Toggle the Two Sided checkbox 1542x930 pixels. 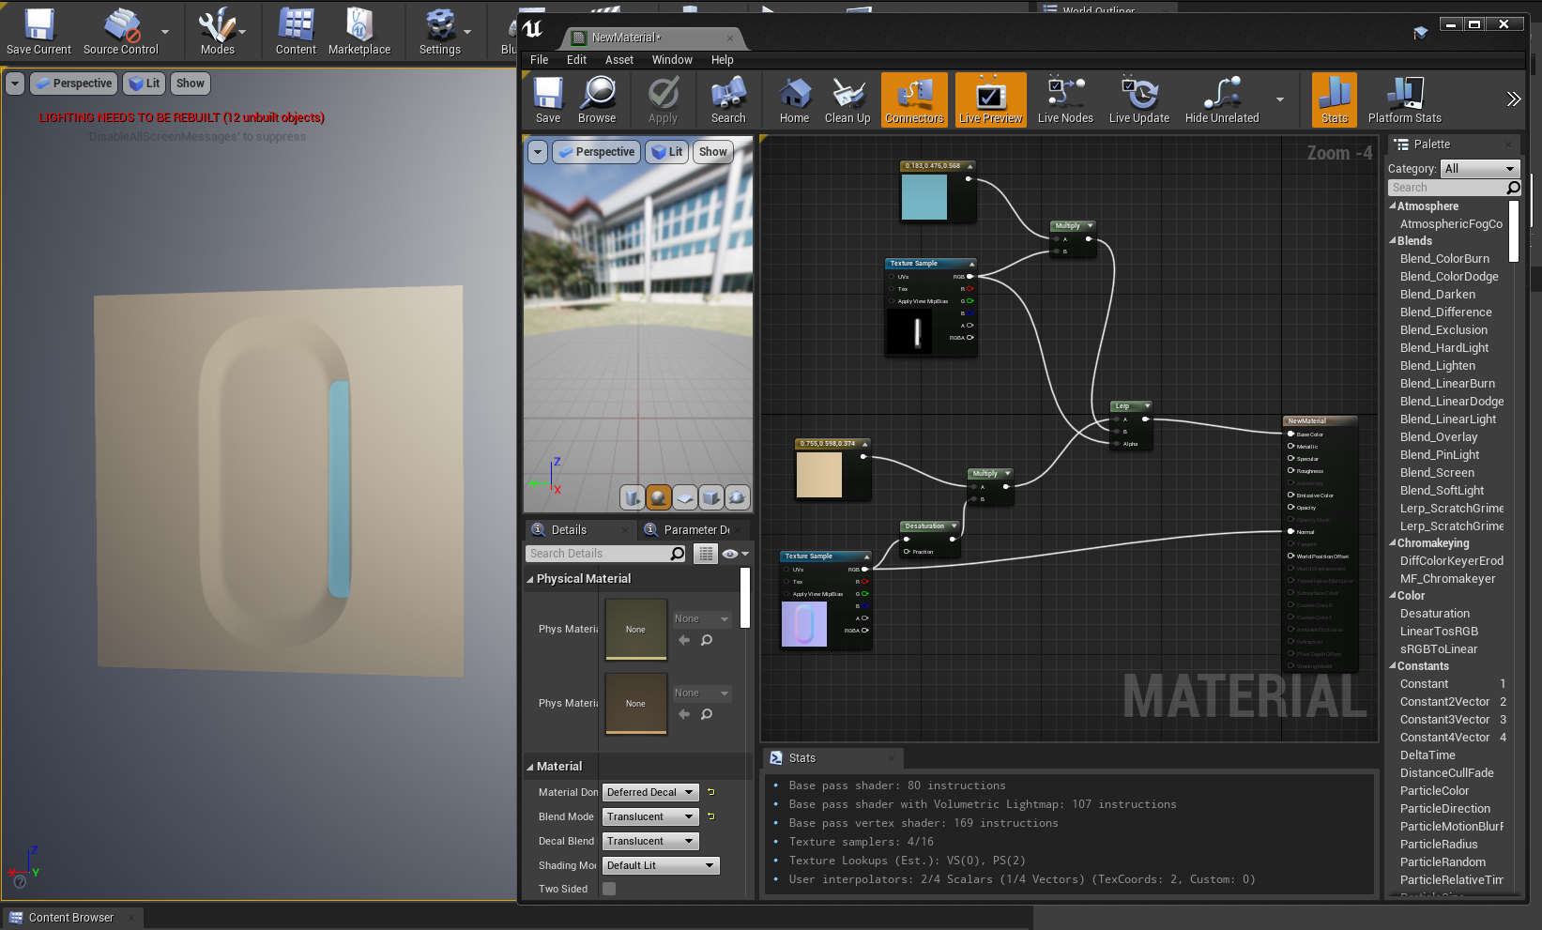click(x=609, y=889)
